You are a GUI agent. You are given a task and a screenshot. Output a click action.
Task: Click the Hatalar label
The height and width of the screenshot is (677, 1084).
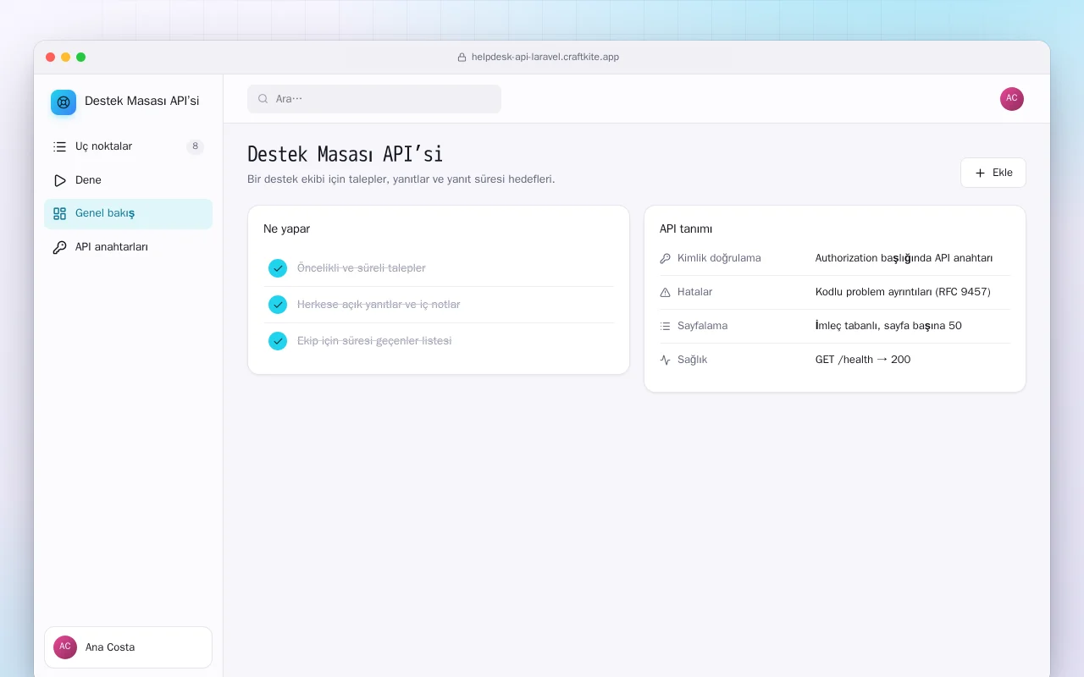pyautogui.click(x=694, y=292)
